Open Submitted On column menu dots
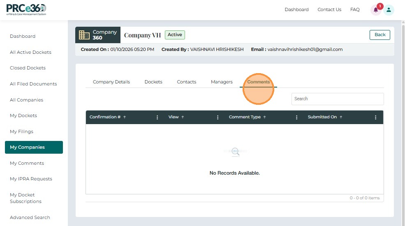Viewport: 405px width, 226px height. click(x=375, y=118)
